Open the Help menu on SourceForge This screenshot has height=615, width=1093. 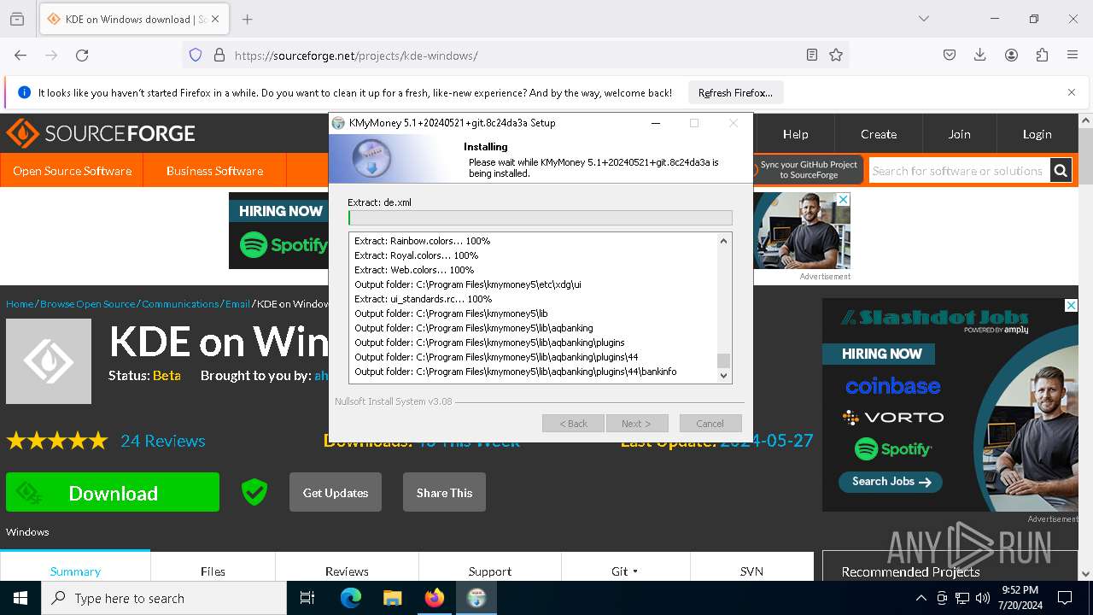point(795,134)
